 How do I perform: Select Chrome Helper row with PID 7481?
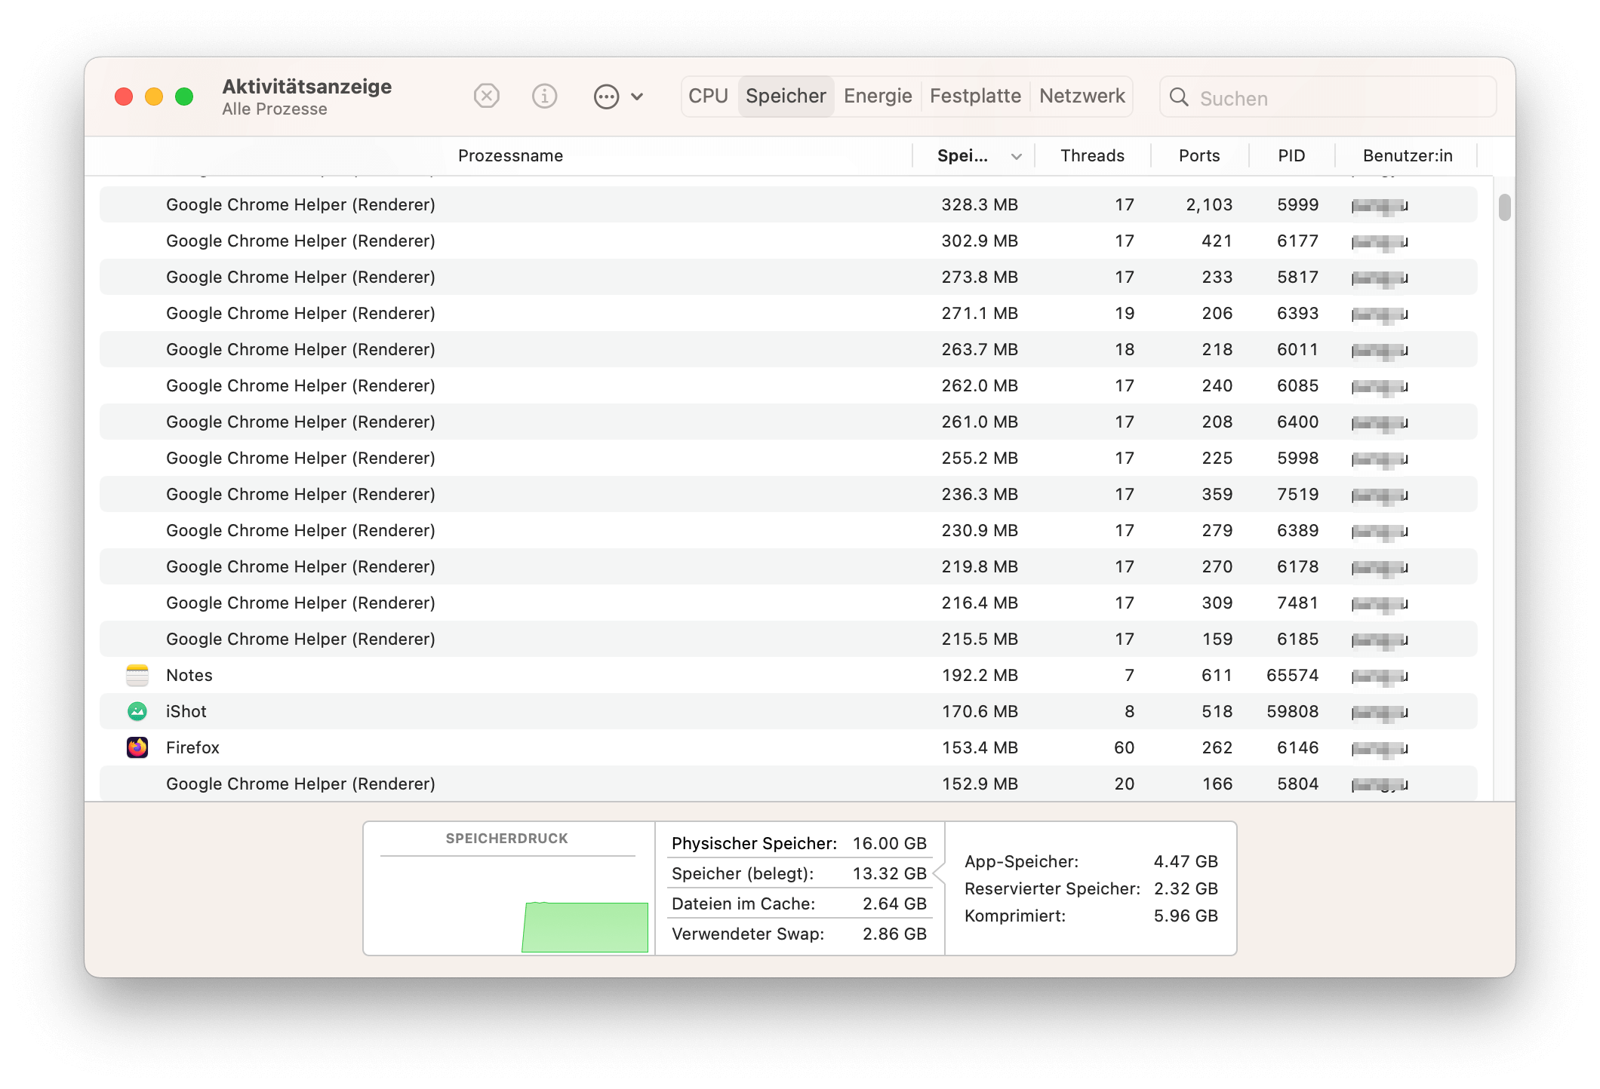pos(788,603)
